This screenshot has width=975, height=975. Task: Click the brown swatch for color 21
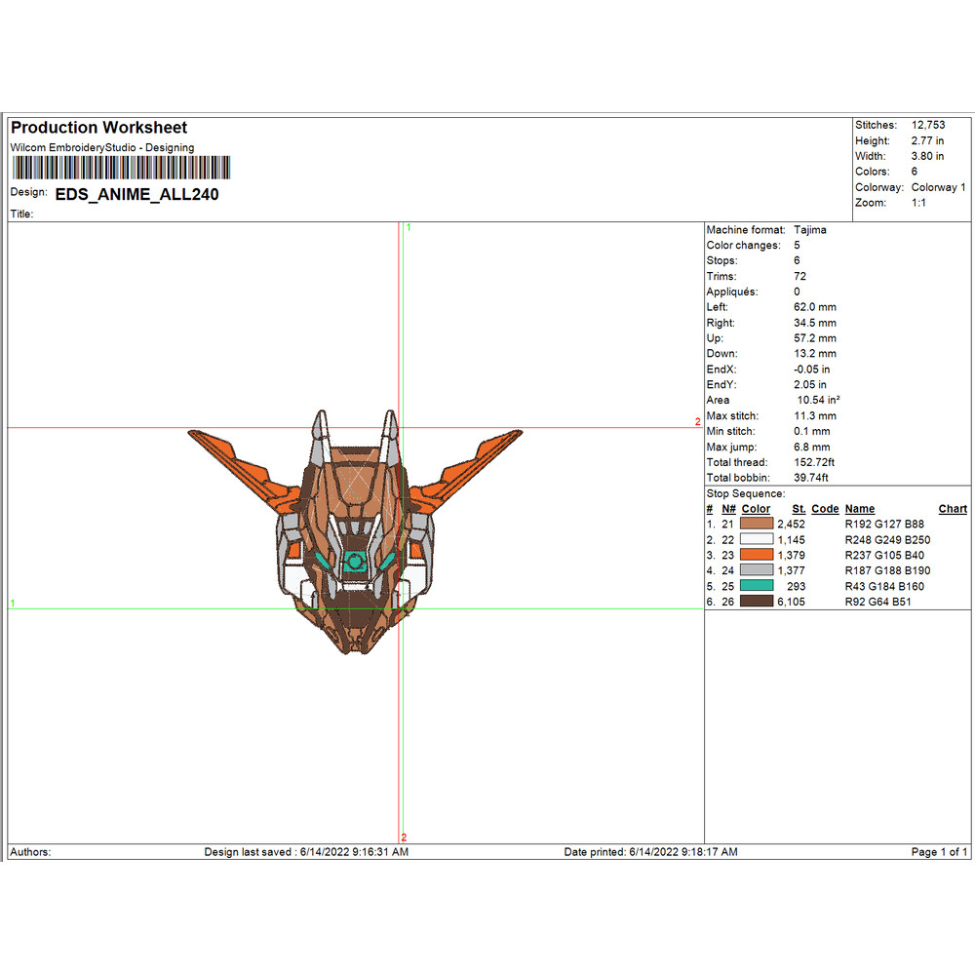point(758,525)
